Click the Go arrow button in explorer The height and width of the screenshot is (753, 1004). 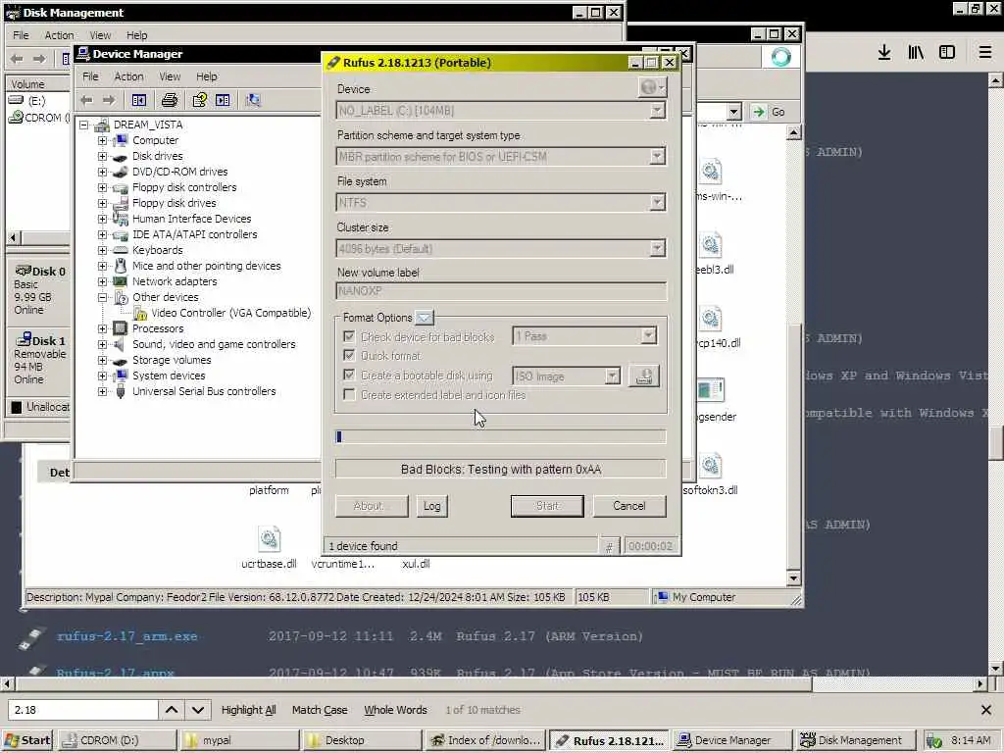click(x=769, y=112)
